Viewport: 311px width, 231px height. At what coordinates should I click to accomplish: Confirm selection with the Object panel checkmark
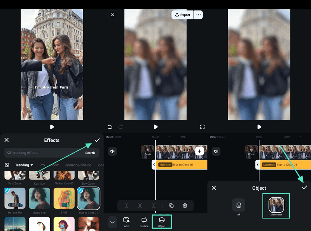tap(304, 187)
